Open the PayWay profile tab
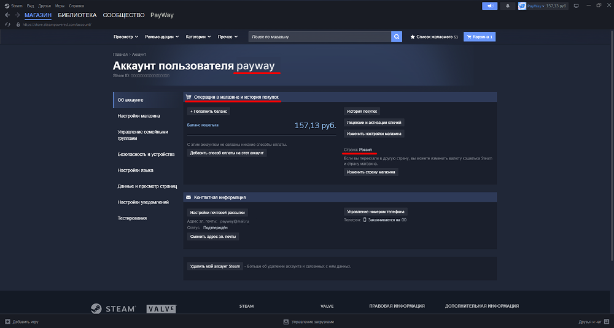Image resolution: width=614 pixels, height=328 pixels. click(x=162, y=15)
